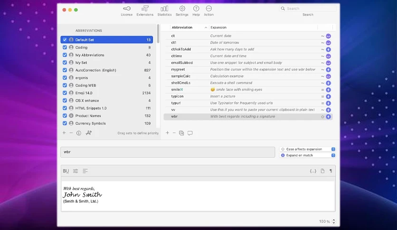Click the document icon in editor toolbar
Viewport: 397px width, 230px height.
[322, 171]
